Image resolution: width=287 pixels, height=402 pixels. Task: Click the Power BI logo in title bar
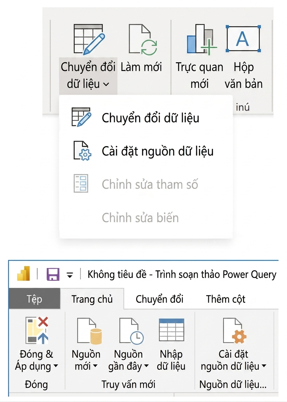(23, 274)
